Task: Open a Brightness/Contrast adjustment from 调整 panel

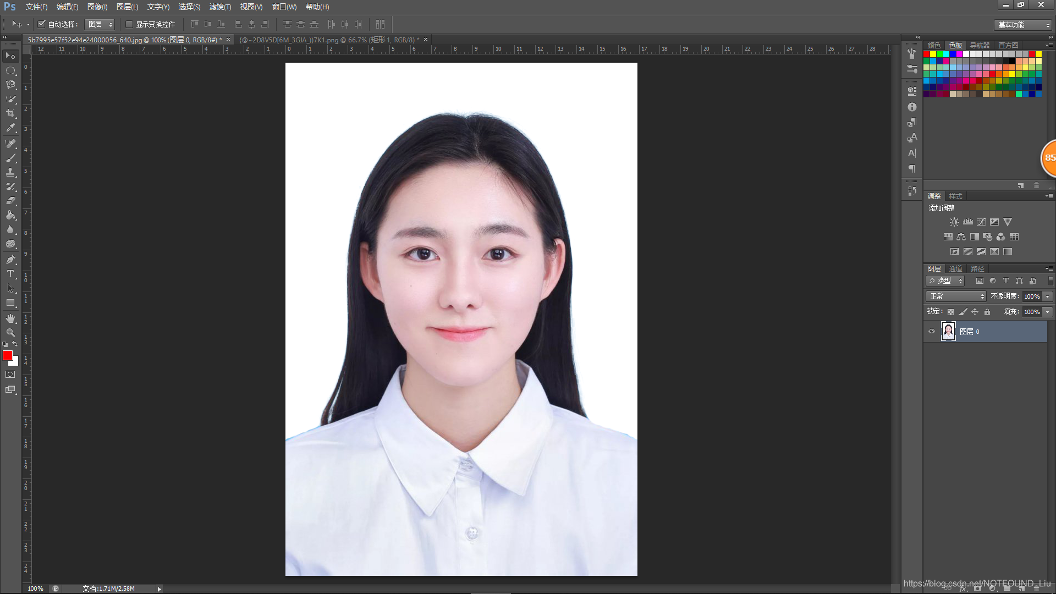Action: click(954, 222)
